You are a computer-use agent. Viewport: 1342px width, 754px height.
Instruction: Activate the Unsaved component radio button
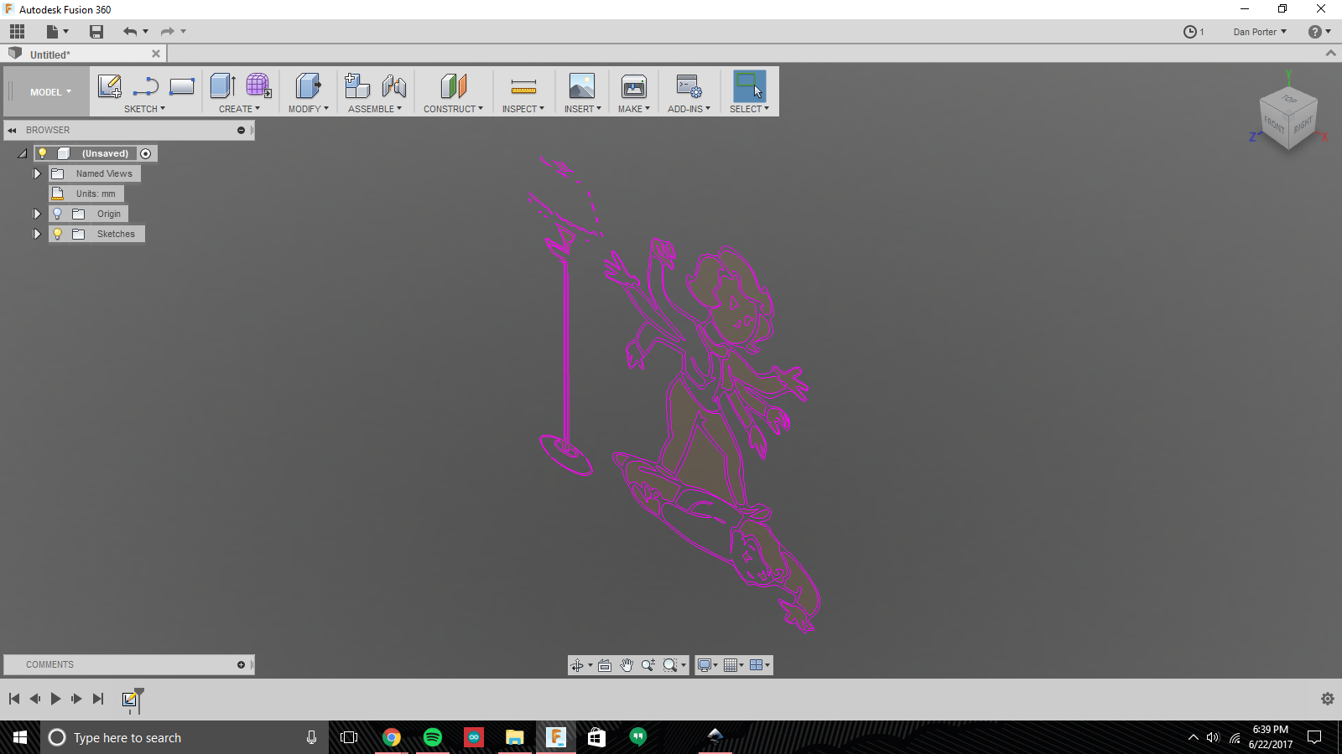[x=146, y=153]
